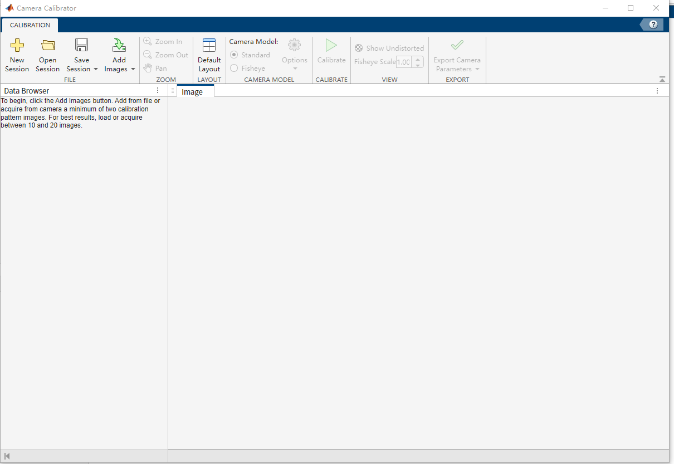Choose Standard camera model
Viewport: 674px width, 464px height.
[250, 55]
